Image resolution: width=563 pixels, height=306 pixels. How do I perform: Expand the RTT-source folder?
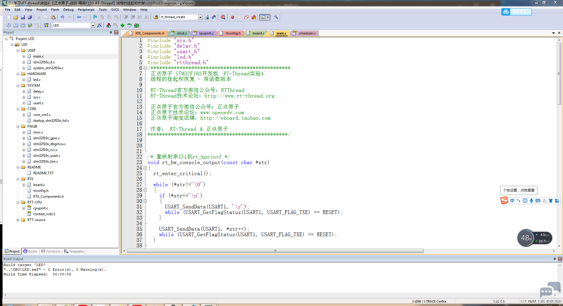point(18,220)
